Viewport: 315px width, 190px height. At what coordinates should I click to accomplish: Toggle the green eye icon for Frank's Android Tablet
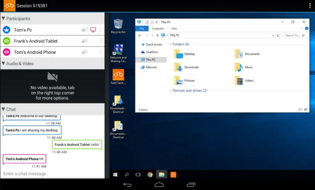click(7, 41)
